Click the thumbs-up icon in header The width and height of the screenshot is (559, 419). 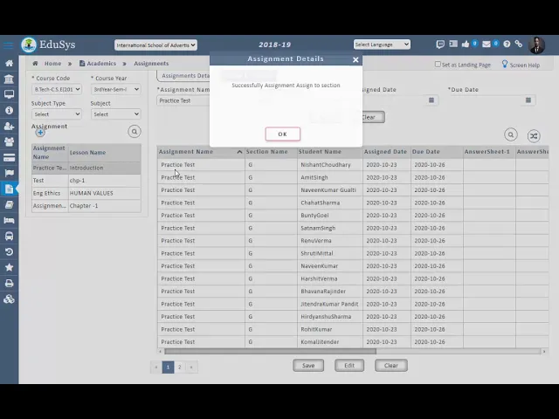tap(466, 45)
